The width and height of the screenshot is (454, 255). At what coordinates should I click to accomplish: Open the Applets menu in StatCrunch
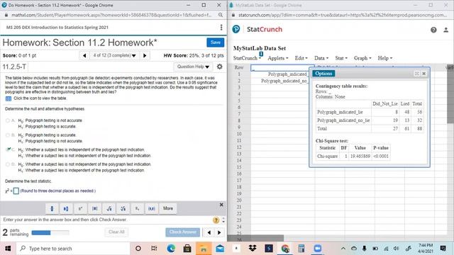[x=278, y=58]
